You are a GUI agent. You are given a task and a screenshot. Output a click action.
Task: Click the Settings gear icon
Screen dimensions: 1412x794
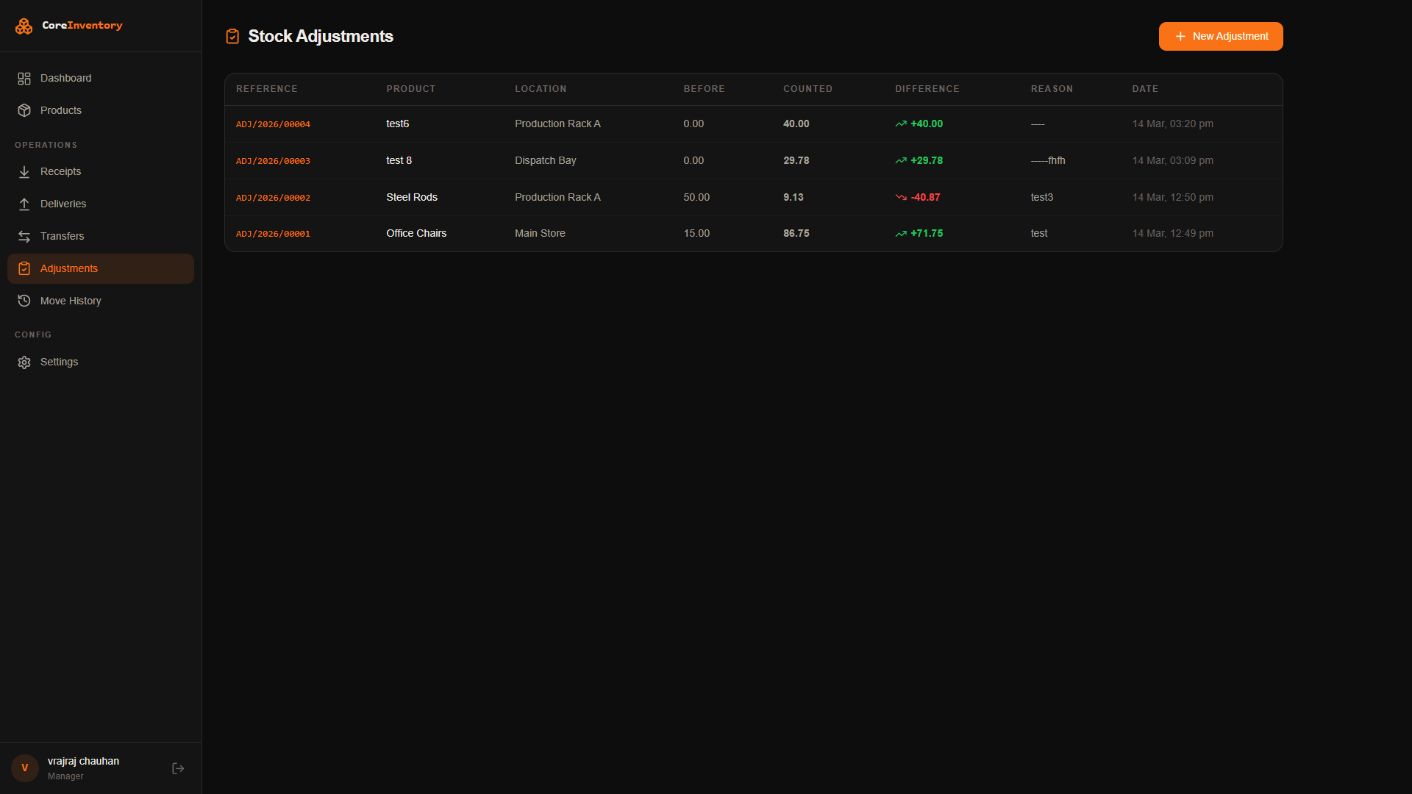[24, 362]
